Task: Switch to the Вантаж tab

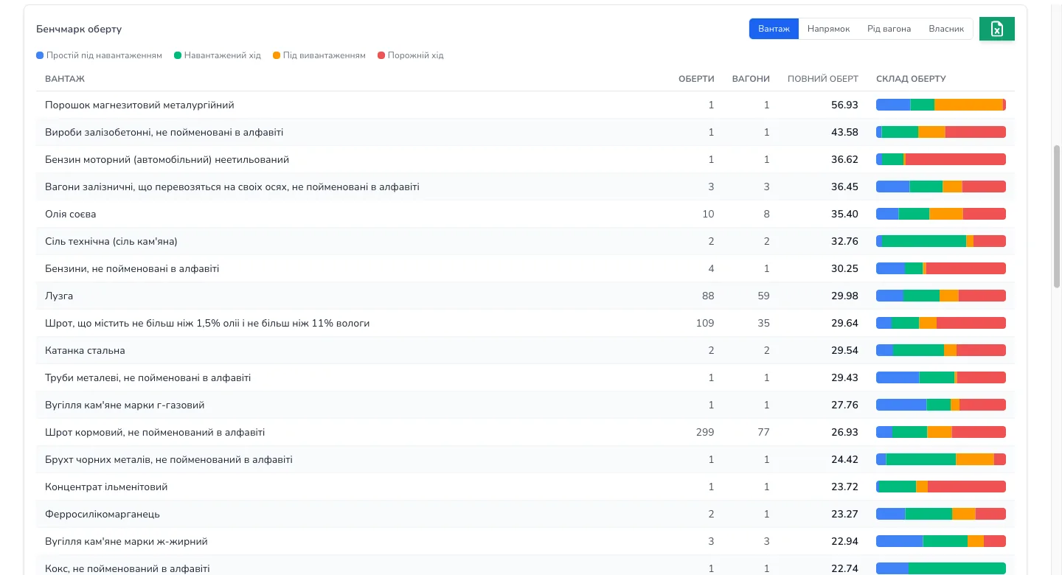Action: click(x=774, y=29)
